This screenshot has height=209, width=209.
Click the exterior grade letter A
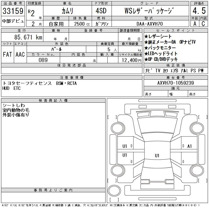[194, 24]
